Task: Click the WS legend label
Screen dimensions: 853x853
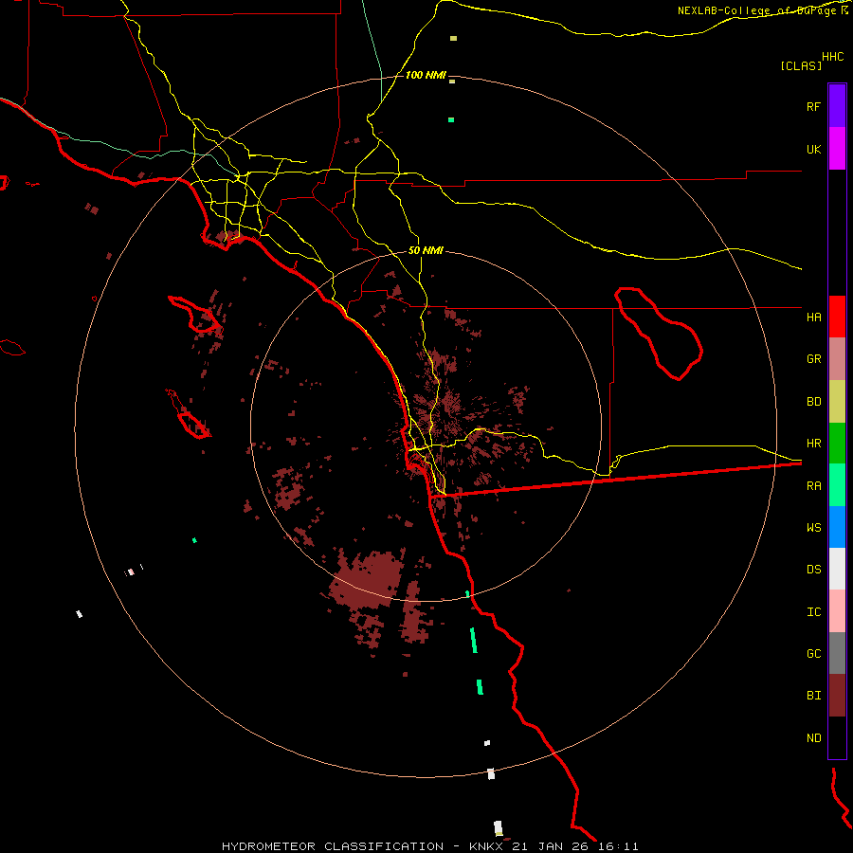Action: click(x=813, y=527)
